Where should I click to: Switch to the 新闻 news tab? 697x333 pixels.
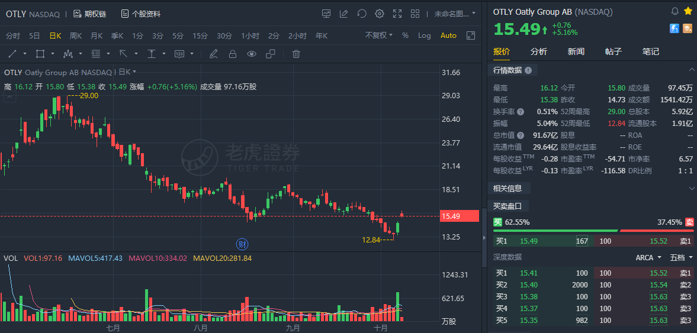(x=576, y=52)
